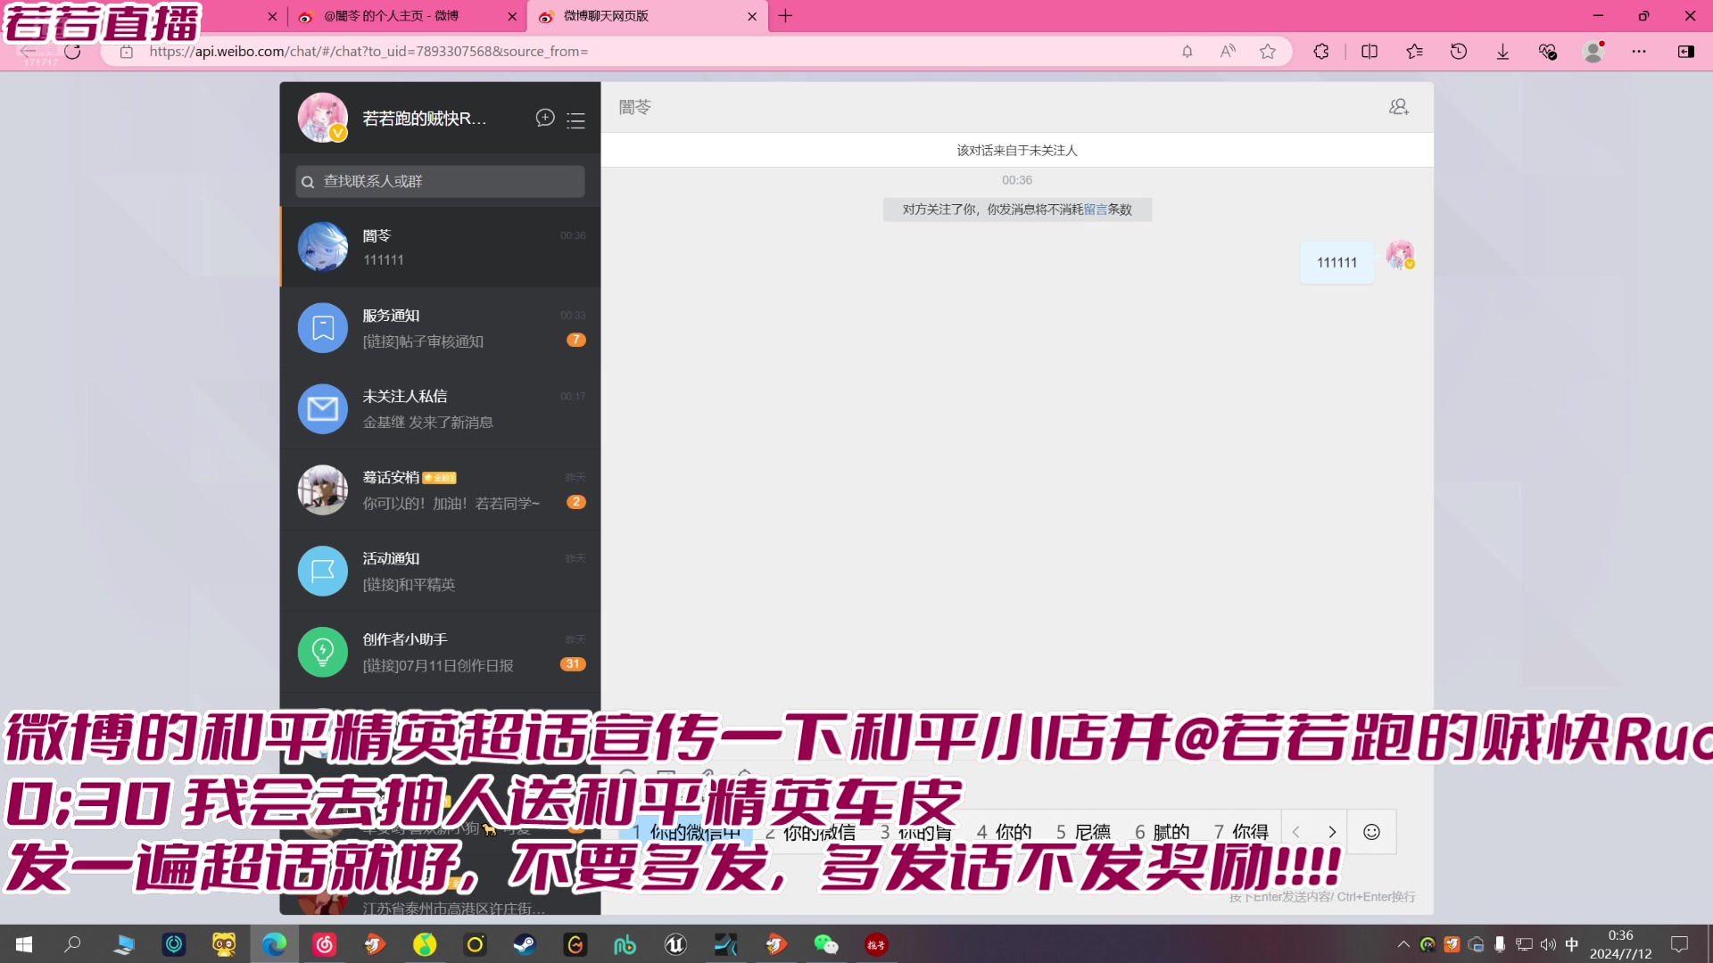Select IME candidate 7 你得
This screenshot has width=1713, height=963.
click(x=1241, y=832)
